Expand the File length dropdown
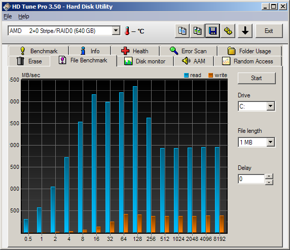Image resolution: width=290 pixels, height=250 pixels. [270, 142]
